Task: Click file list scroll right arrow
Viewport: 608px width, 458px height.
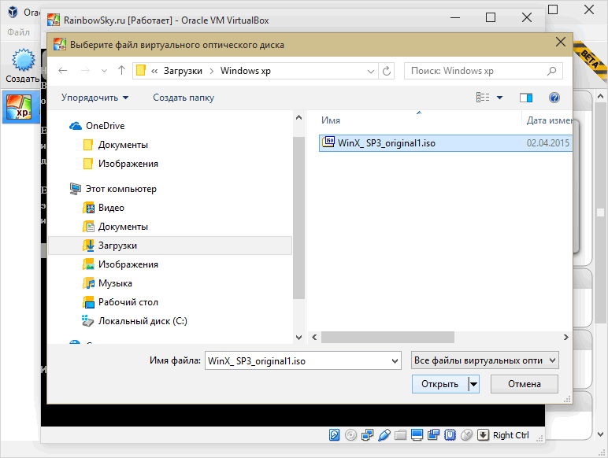Action: point(565,338)
